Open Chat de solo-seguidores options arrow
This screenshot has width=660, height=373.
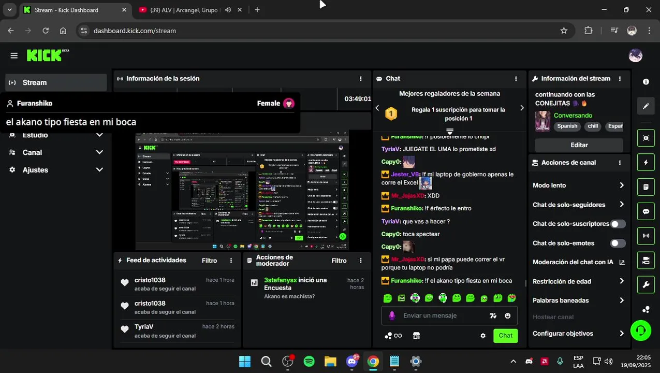[x=622, y=205]
